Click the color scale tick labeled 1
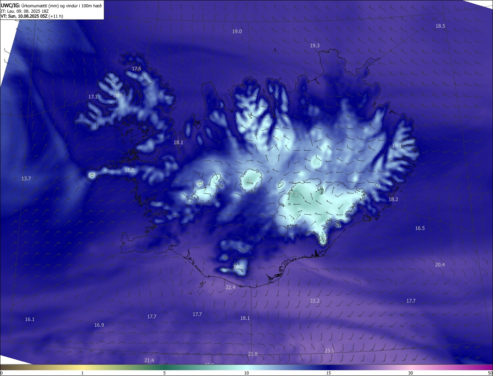493x376 pixels. coord(82,373)
